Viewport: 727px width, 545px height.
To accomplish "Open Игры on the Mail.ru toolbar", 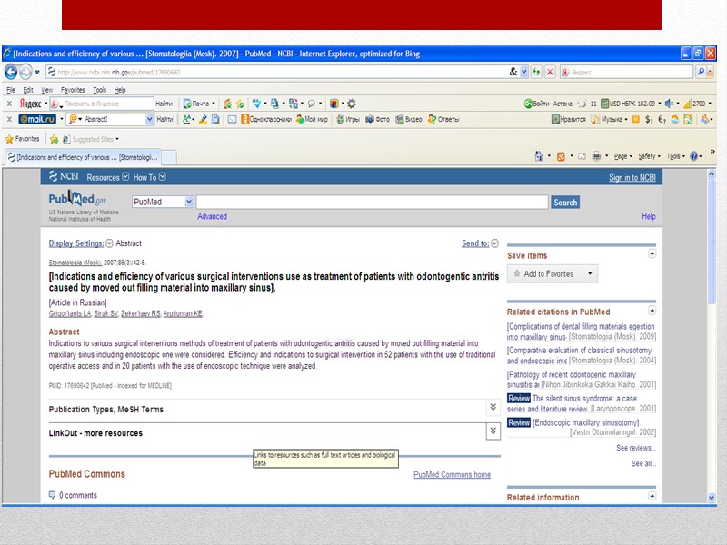I will point(348,119).
